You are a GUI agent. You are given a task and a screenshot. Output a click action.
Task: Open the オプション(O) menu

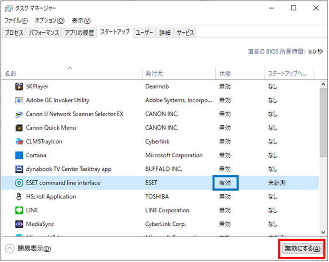pos(50,21)
